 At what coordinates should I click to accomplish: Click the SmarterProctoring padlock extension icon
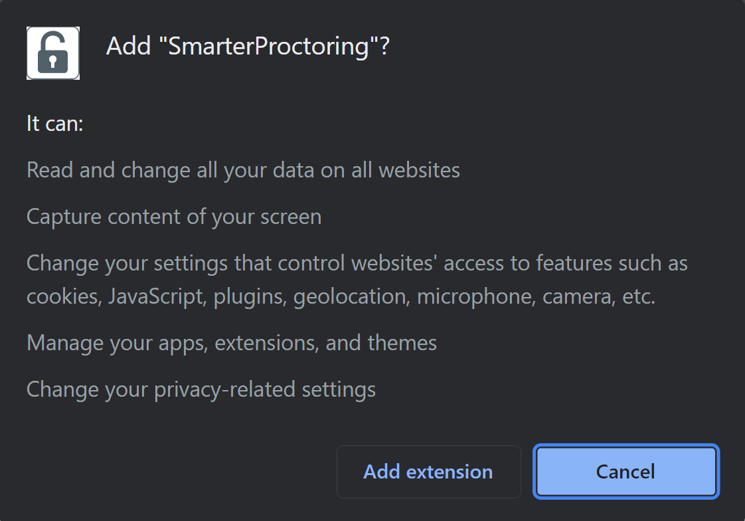pyautogui.click(x=52, y=53)
